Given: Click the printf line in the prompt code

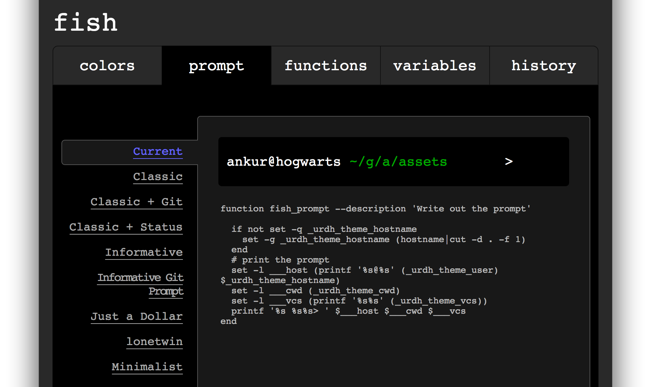Looking at the screenshot, I should [348, 311].
